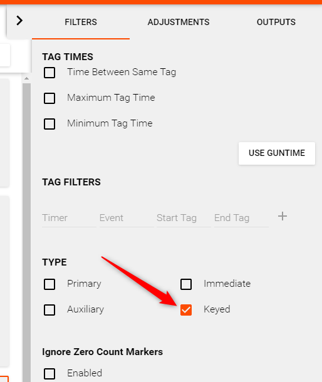Enable Time Between Same Tag checkbox
This screenshot has height=382, width=322.
49,73
